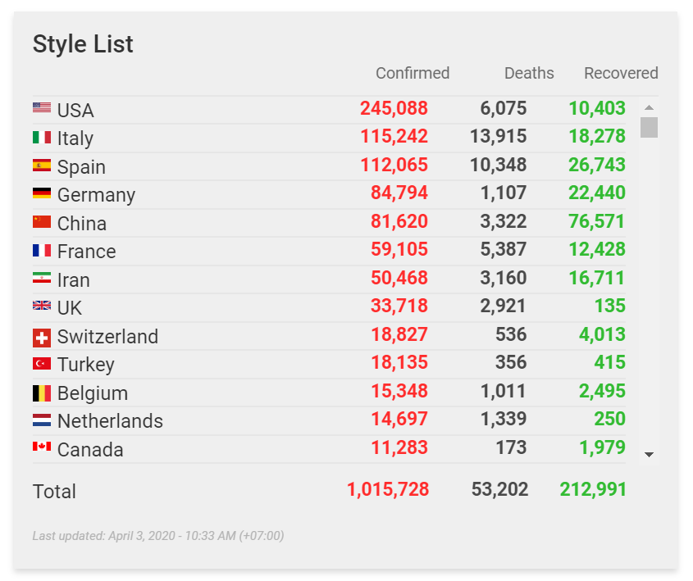Click the country list scrollbar thumb
693x581 pixels.
coord(649,128)
